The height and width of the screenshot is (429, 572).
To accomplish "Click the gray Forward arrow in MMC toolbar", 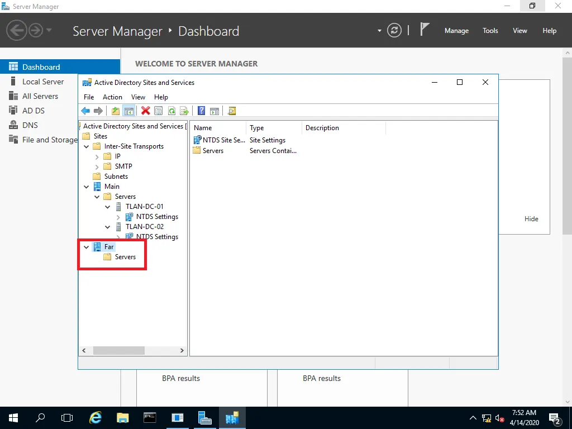I will [98, 111].
